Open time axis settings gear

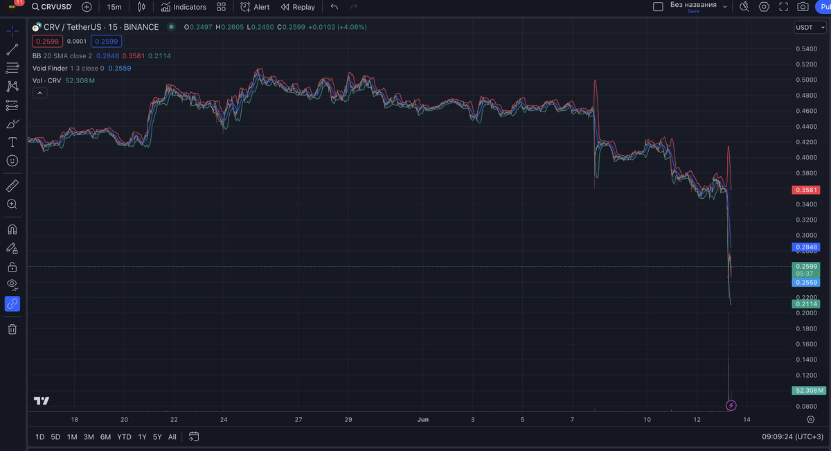pyautogui.click(x=810, y=419)
